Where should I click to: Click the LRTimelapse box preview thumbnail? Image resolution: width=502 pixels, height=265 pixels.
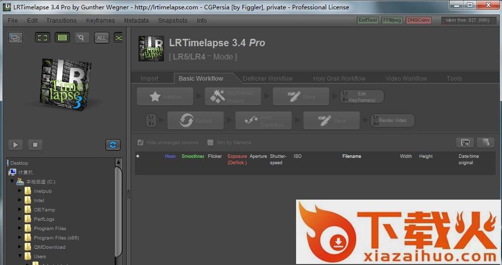(x=66, y=85)
